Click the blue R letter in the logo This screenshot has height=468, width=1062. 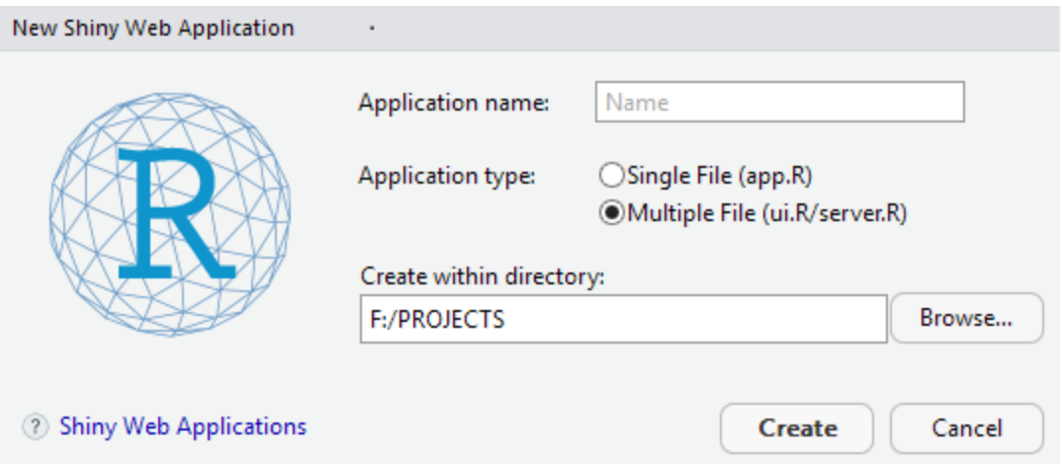pos(175,213)
